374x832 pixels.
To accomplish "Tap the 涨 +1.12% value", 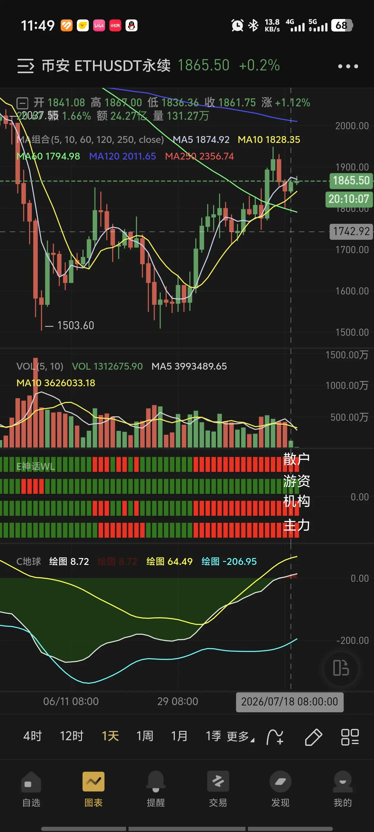I will coord(286,103).
